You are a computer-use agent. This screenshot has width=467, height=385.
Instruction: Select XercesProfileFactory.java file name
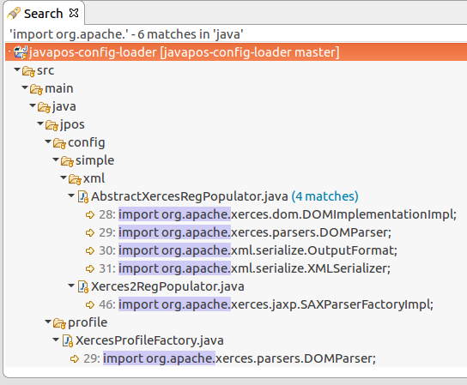(x=149, y=340)
